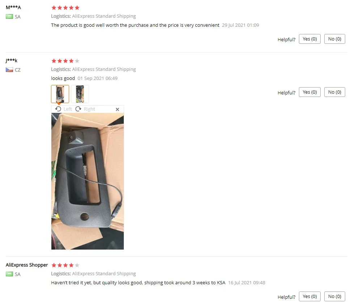Close the expanded review photo viewer
This screenshot has height=302, width=351.
point(117,109)
